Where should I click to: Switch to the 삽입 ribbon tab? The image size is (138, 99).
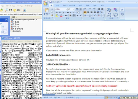pyautogui.click(x=58, y=5)
